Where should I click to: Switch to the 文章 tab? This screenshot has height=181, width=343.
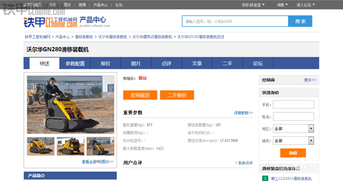[197, 63]
